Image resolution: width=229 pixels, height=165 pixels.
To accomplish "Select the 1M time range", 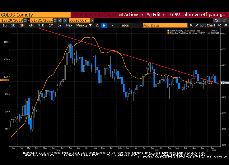I will 22,25.
